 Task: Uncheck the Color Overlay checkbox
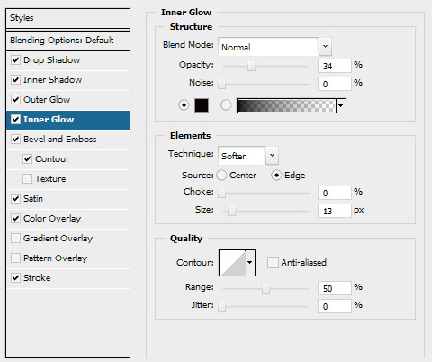(x=15, y=219)
